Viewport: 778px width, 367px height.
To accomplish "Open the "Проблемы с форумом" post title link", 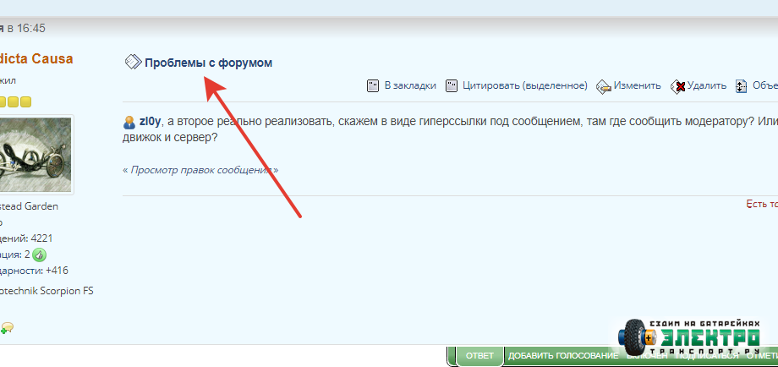I will [x=208, y=63].
